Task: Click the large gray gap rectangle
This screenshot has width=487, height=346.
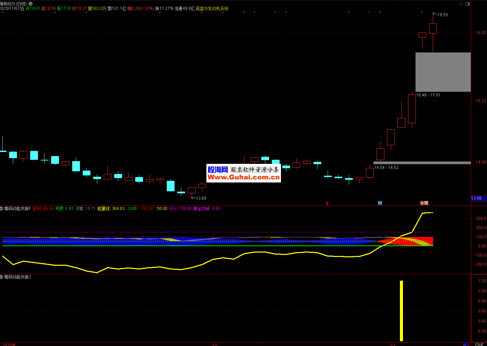Action: coord(443,72)
